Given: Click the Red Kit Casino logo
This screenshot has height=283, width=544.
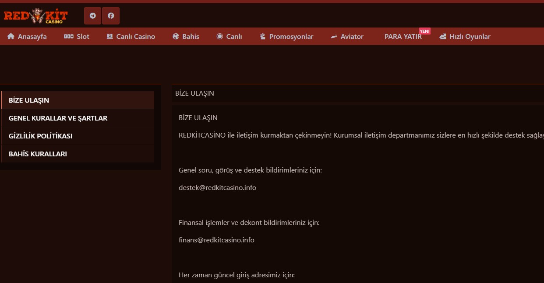Looking at the screenshot, I should click(x=36, y=16).
